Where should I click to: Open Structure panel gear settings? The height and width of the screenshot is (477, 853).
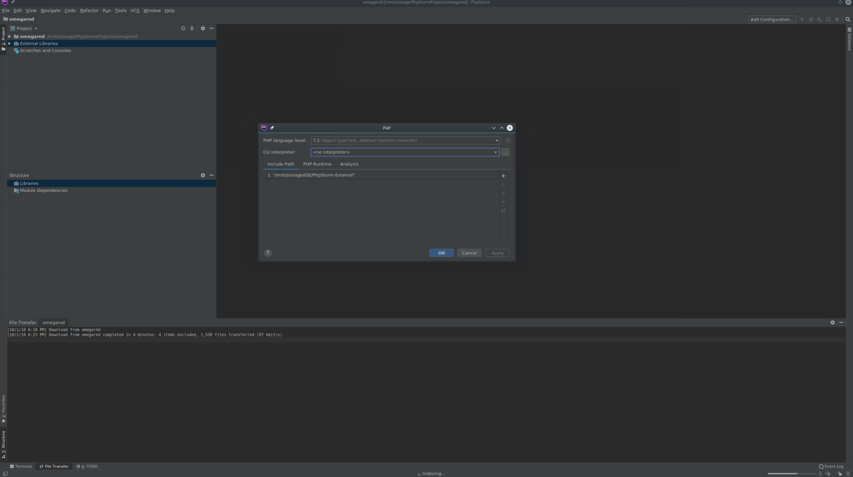click(x=203, y=175)
